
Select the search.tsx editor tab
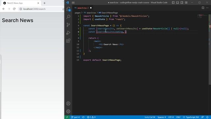[82, 8]
